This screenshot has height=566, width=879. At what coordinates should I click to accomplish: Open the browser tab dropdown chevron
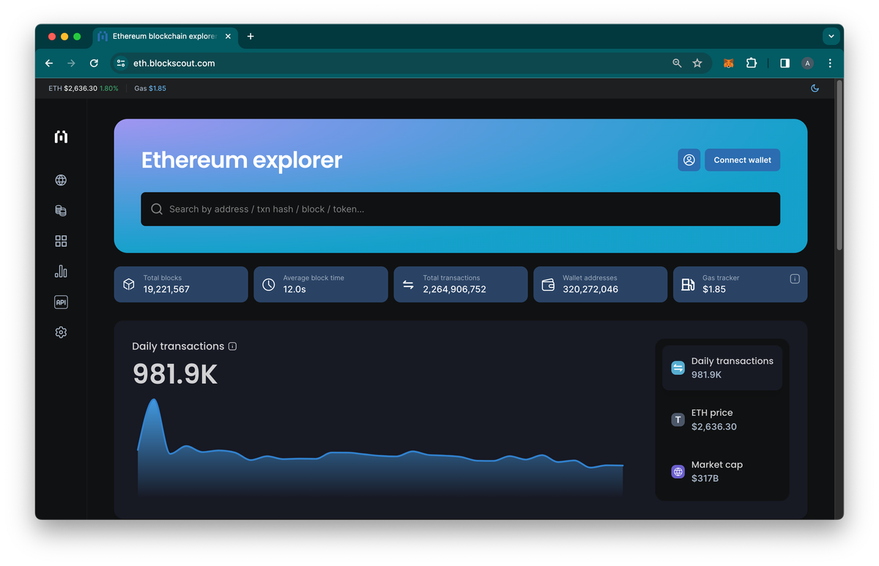[831, 36]
